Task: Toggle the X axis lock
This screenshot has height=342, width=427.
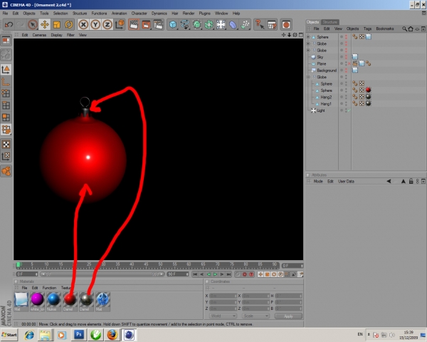Action: pos(83,24)
